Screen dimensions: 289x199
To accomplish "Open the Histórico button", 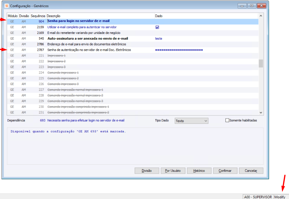I will pyautogui.click(x=199, y=171).
